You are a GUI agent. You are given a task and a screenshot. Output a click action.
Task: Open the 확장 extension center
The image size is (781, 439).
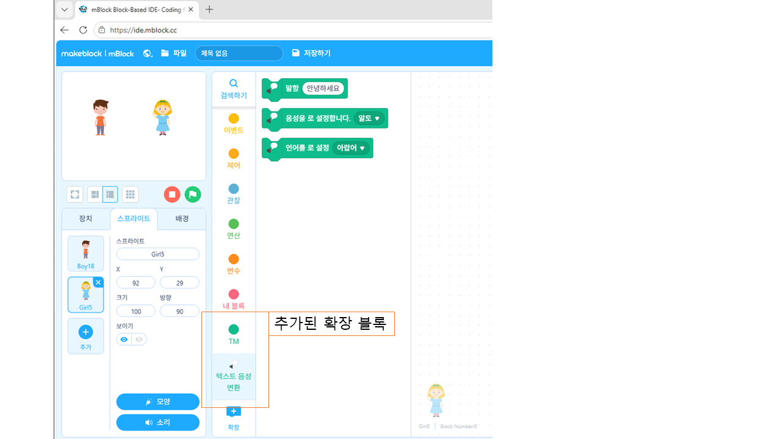tap(234, 418)
